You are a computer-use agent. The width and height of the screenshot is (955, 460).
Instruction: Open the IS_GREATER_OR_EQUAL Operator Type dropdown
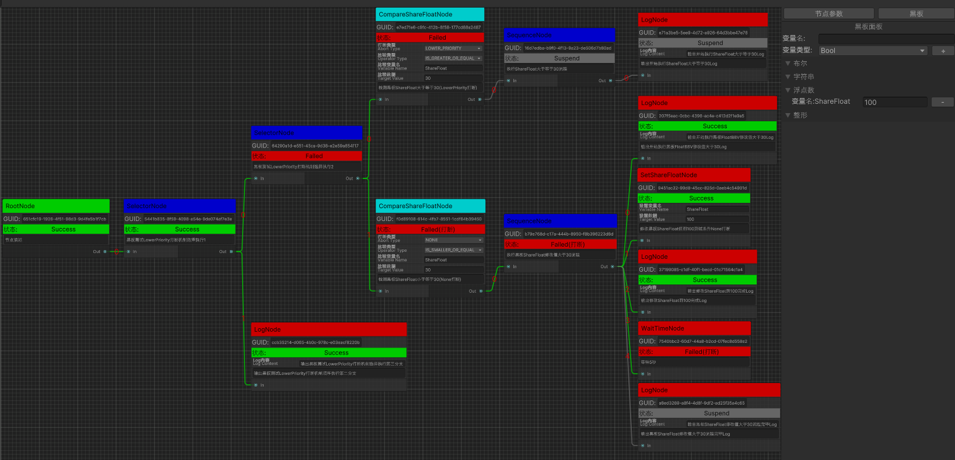point(453,58)
